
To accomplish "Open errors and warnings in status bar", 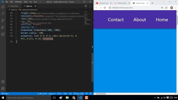I will coord(5,94).
